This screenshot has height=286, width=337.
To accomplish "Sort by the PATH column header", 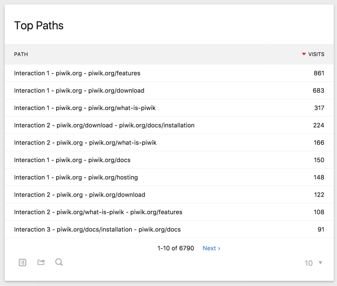I will [21, 54].
